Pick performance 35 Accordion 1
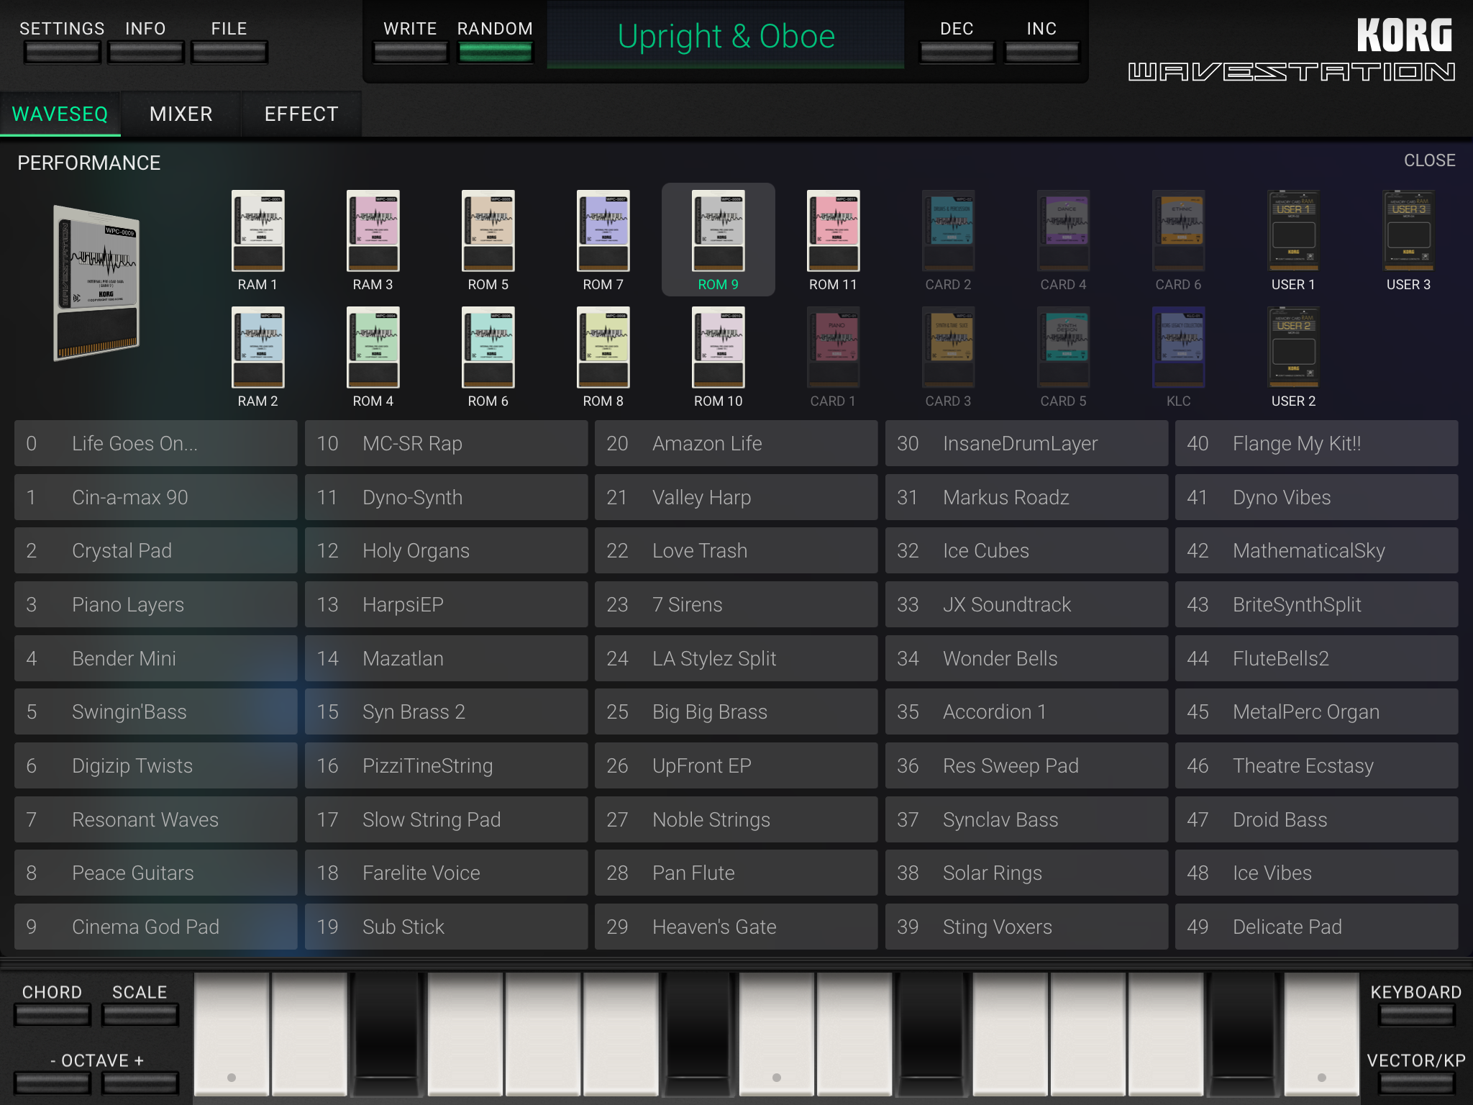This screenshot has height=1105, width=1473. [1026, 711]
